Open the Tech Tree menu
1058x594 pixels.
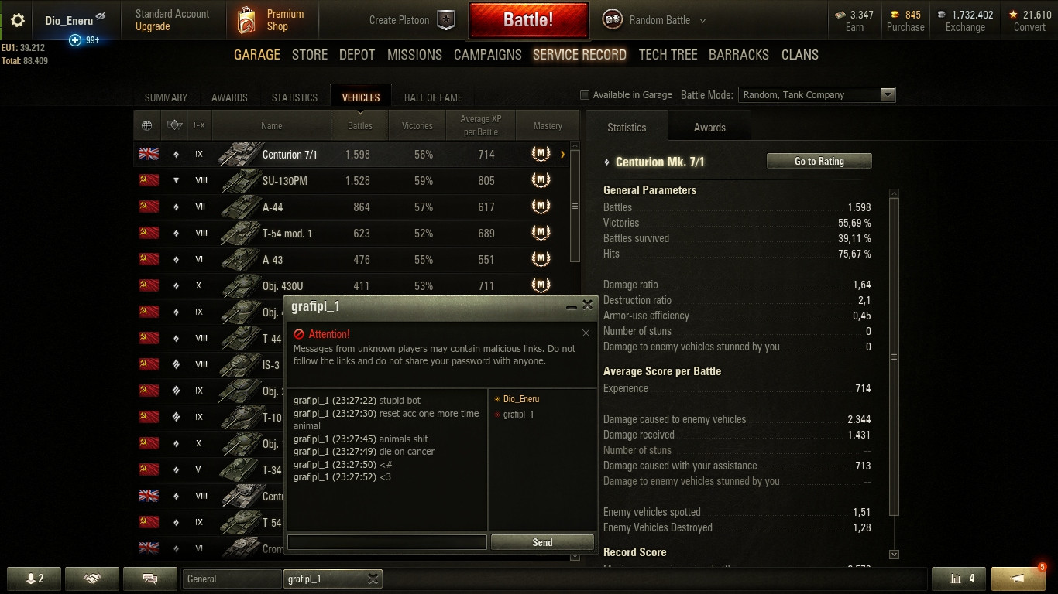pos(668,55)
